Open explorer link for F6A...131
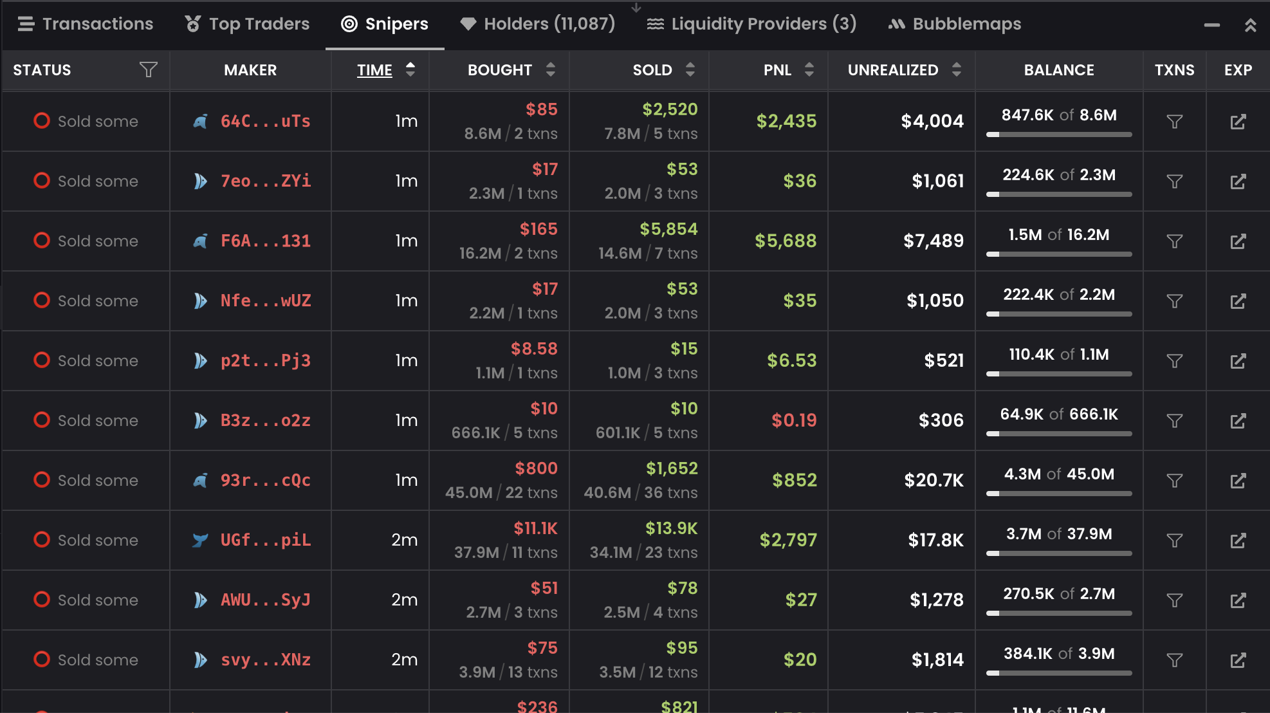Viewport: 1270px width, 713px height. 1238,241
